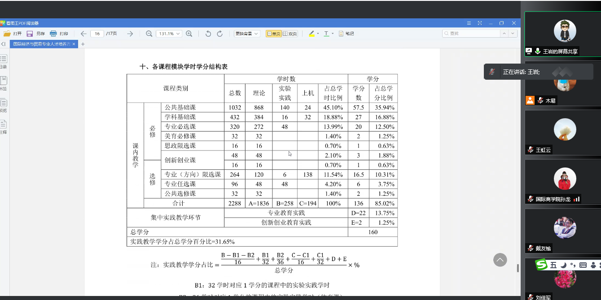Click the 85.02% cell in 合计 row
Image resolution: width=601 pixels, height=300 pixels.
tap(384, 203)
